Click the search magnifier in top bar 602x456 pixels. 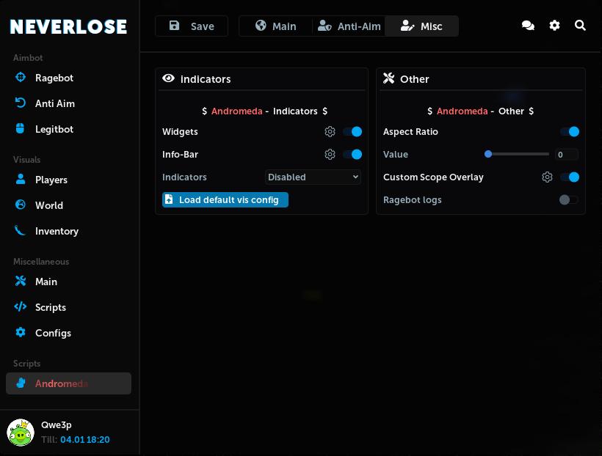(x=580, y=25)
